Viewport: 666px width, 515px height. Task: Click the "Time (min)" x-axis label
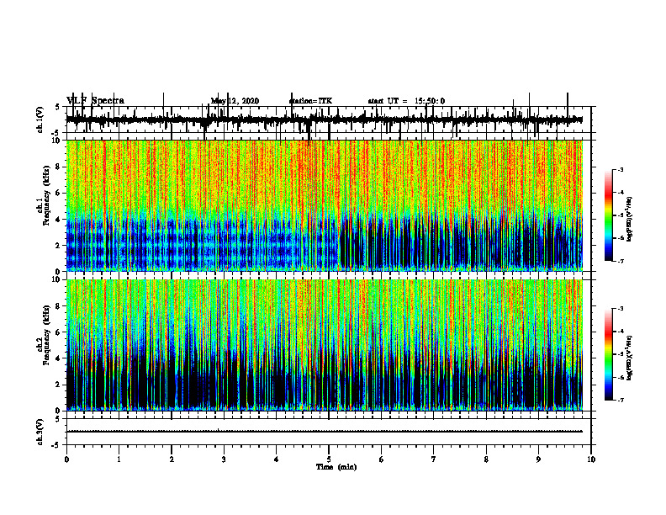pyautogui.click(x=336, y=467)
